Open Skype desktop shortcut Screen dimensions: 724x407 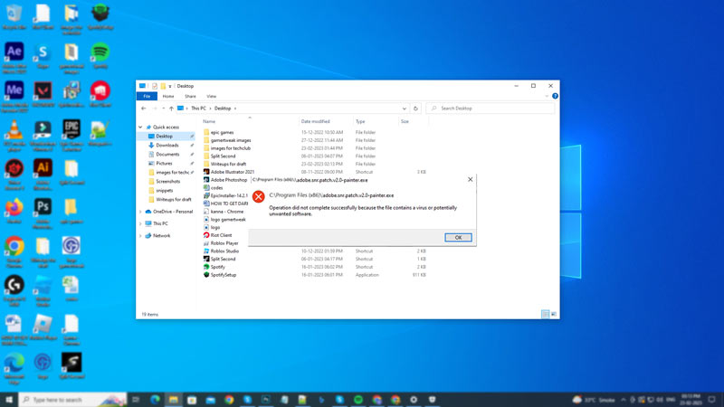tap(43, 56)
